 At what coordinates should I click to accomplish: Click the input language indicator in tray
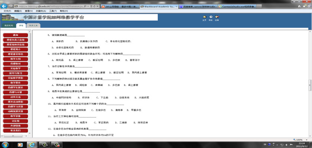tap(265, 145)
